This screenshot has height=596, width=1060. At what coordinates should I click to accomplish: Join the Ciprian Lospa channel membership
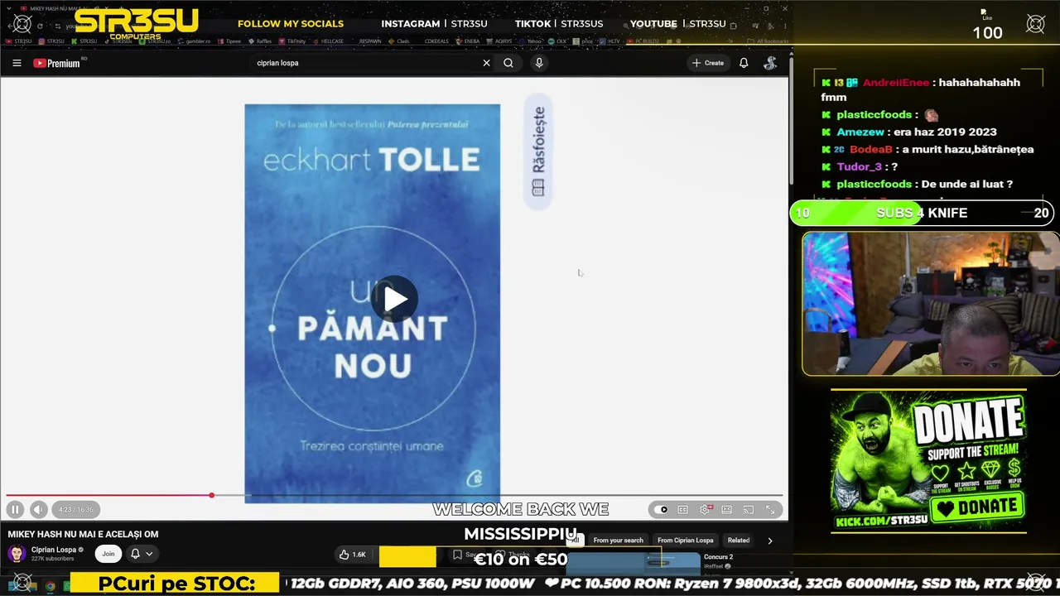[108, 554]
